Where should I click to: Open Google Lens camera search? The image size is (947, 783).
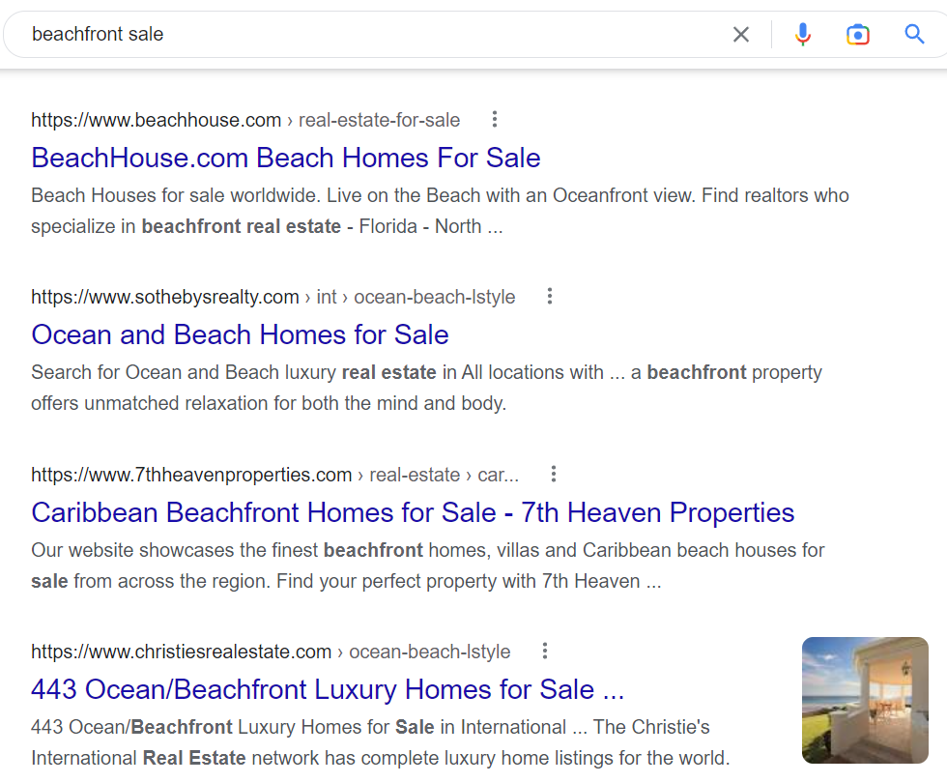coord(858,34)
